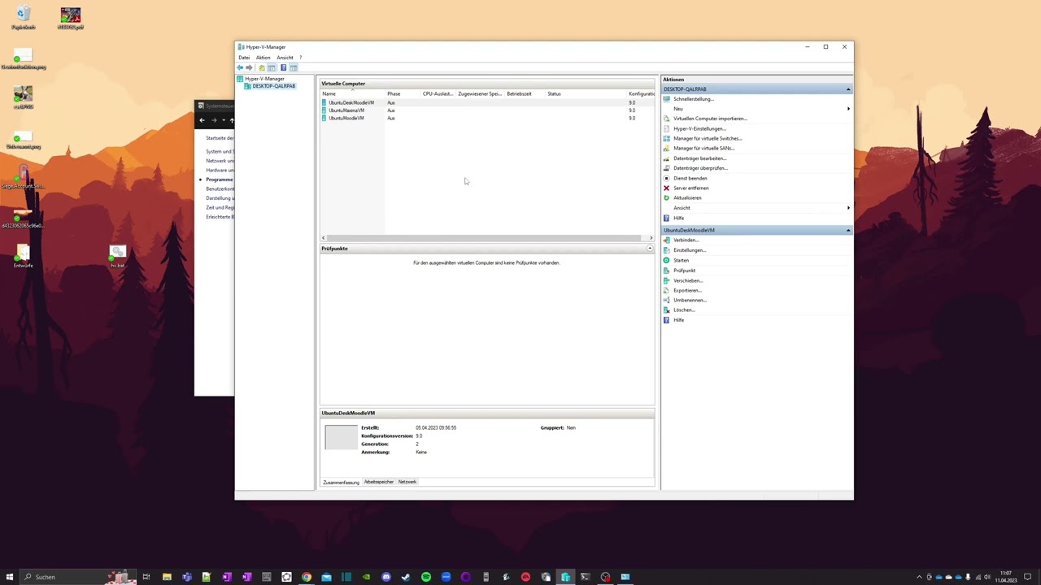Image resolution: width=1041 pixels, height=585 pixels.
Task: Open the Papierkorb desktop icon
Action: (x=23, y=17)
